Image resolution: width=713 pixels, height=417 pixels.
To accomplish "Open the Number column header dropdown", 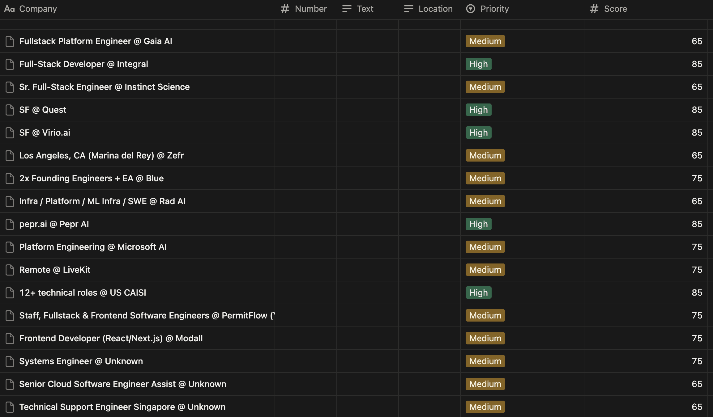I will pyautogui.click(x=311, y=9).
